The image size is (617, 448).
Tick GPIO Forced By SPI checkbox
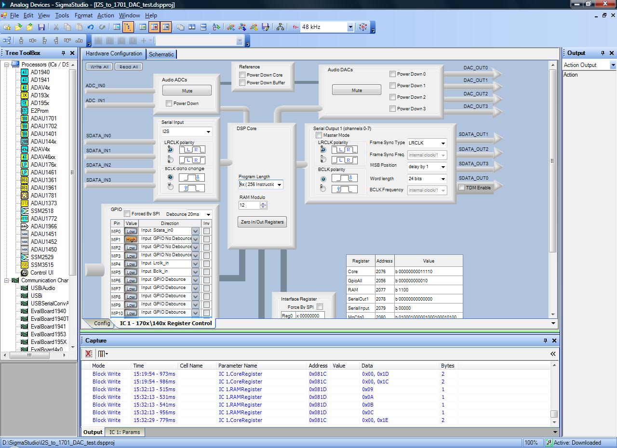coord(127,214)
